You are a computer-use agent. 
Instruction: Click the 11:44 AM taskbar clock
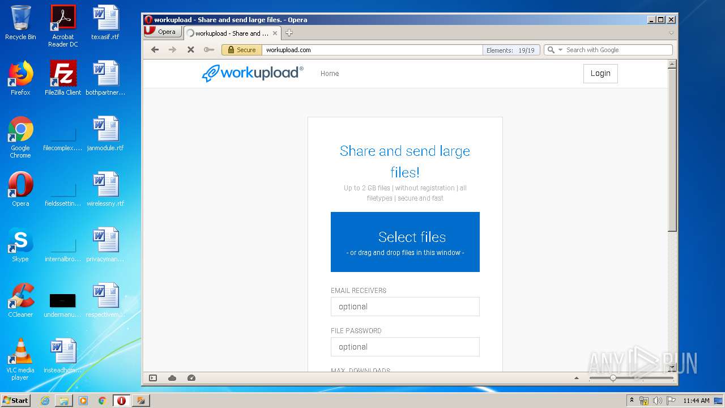point(696,401)
